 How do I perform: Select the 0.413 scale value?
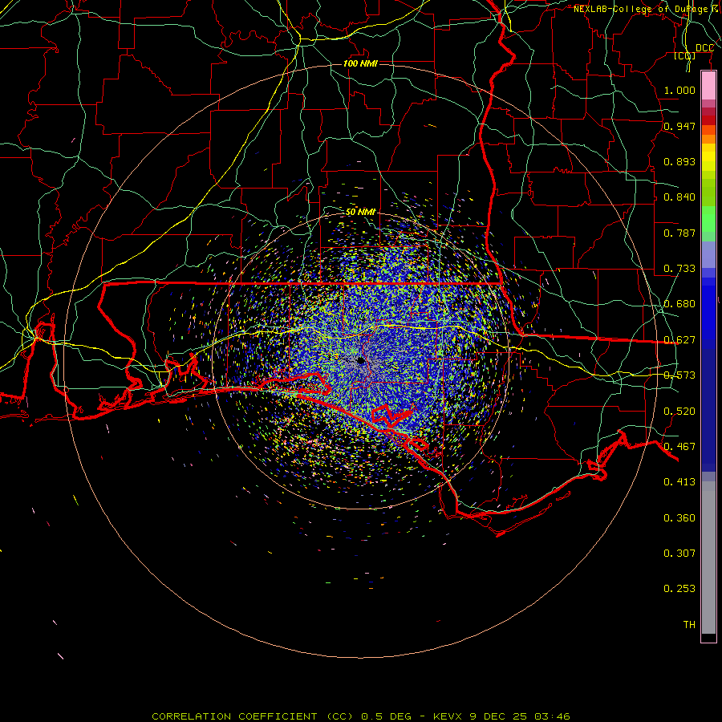pos(679,482)
